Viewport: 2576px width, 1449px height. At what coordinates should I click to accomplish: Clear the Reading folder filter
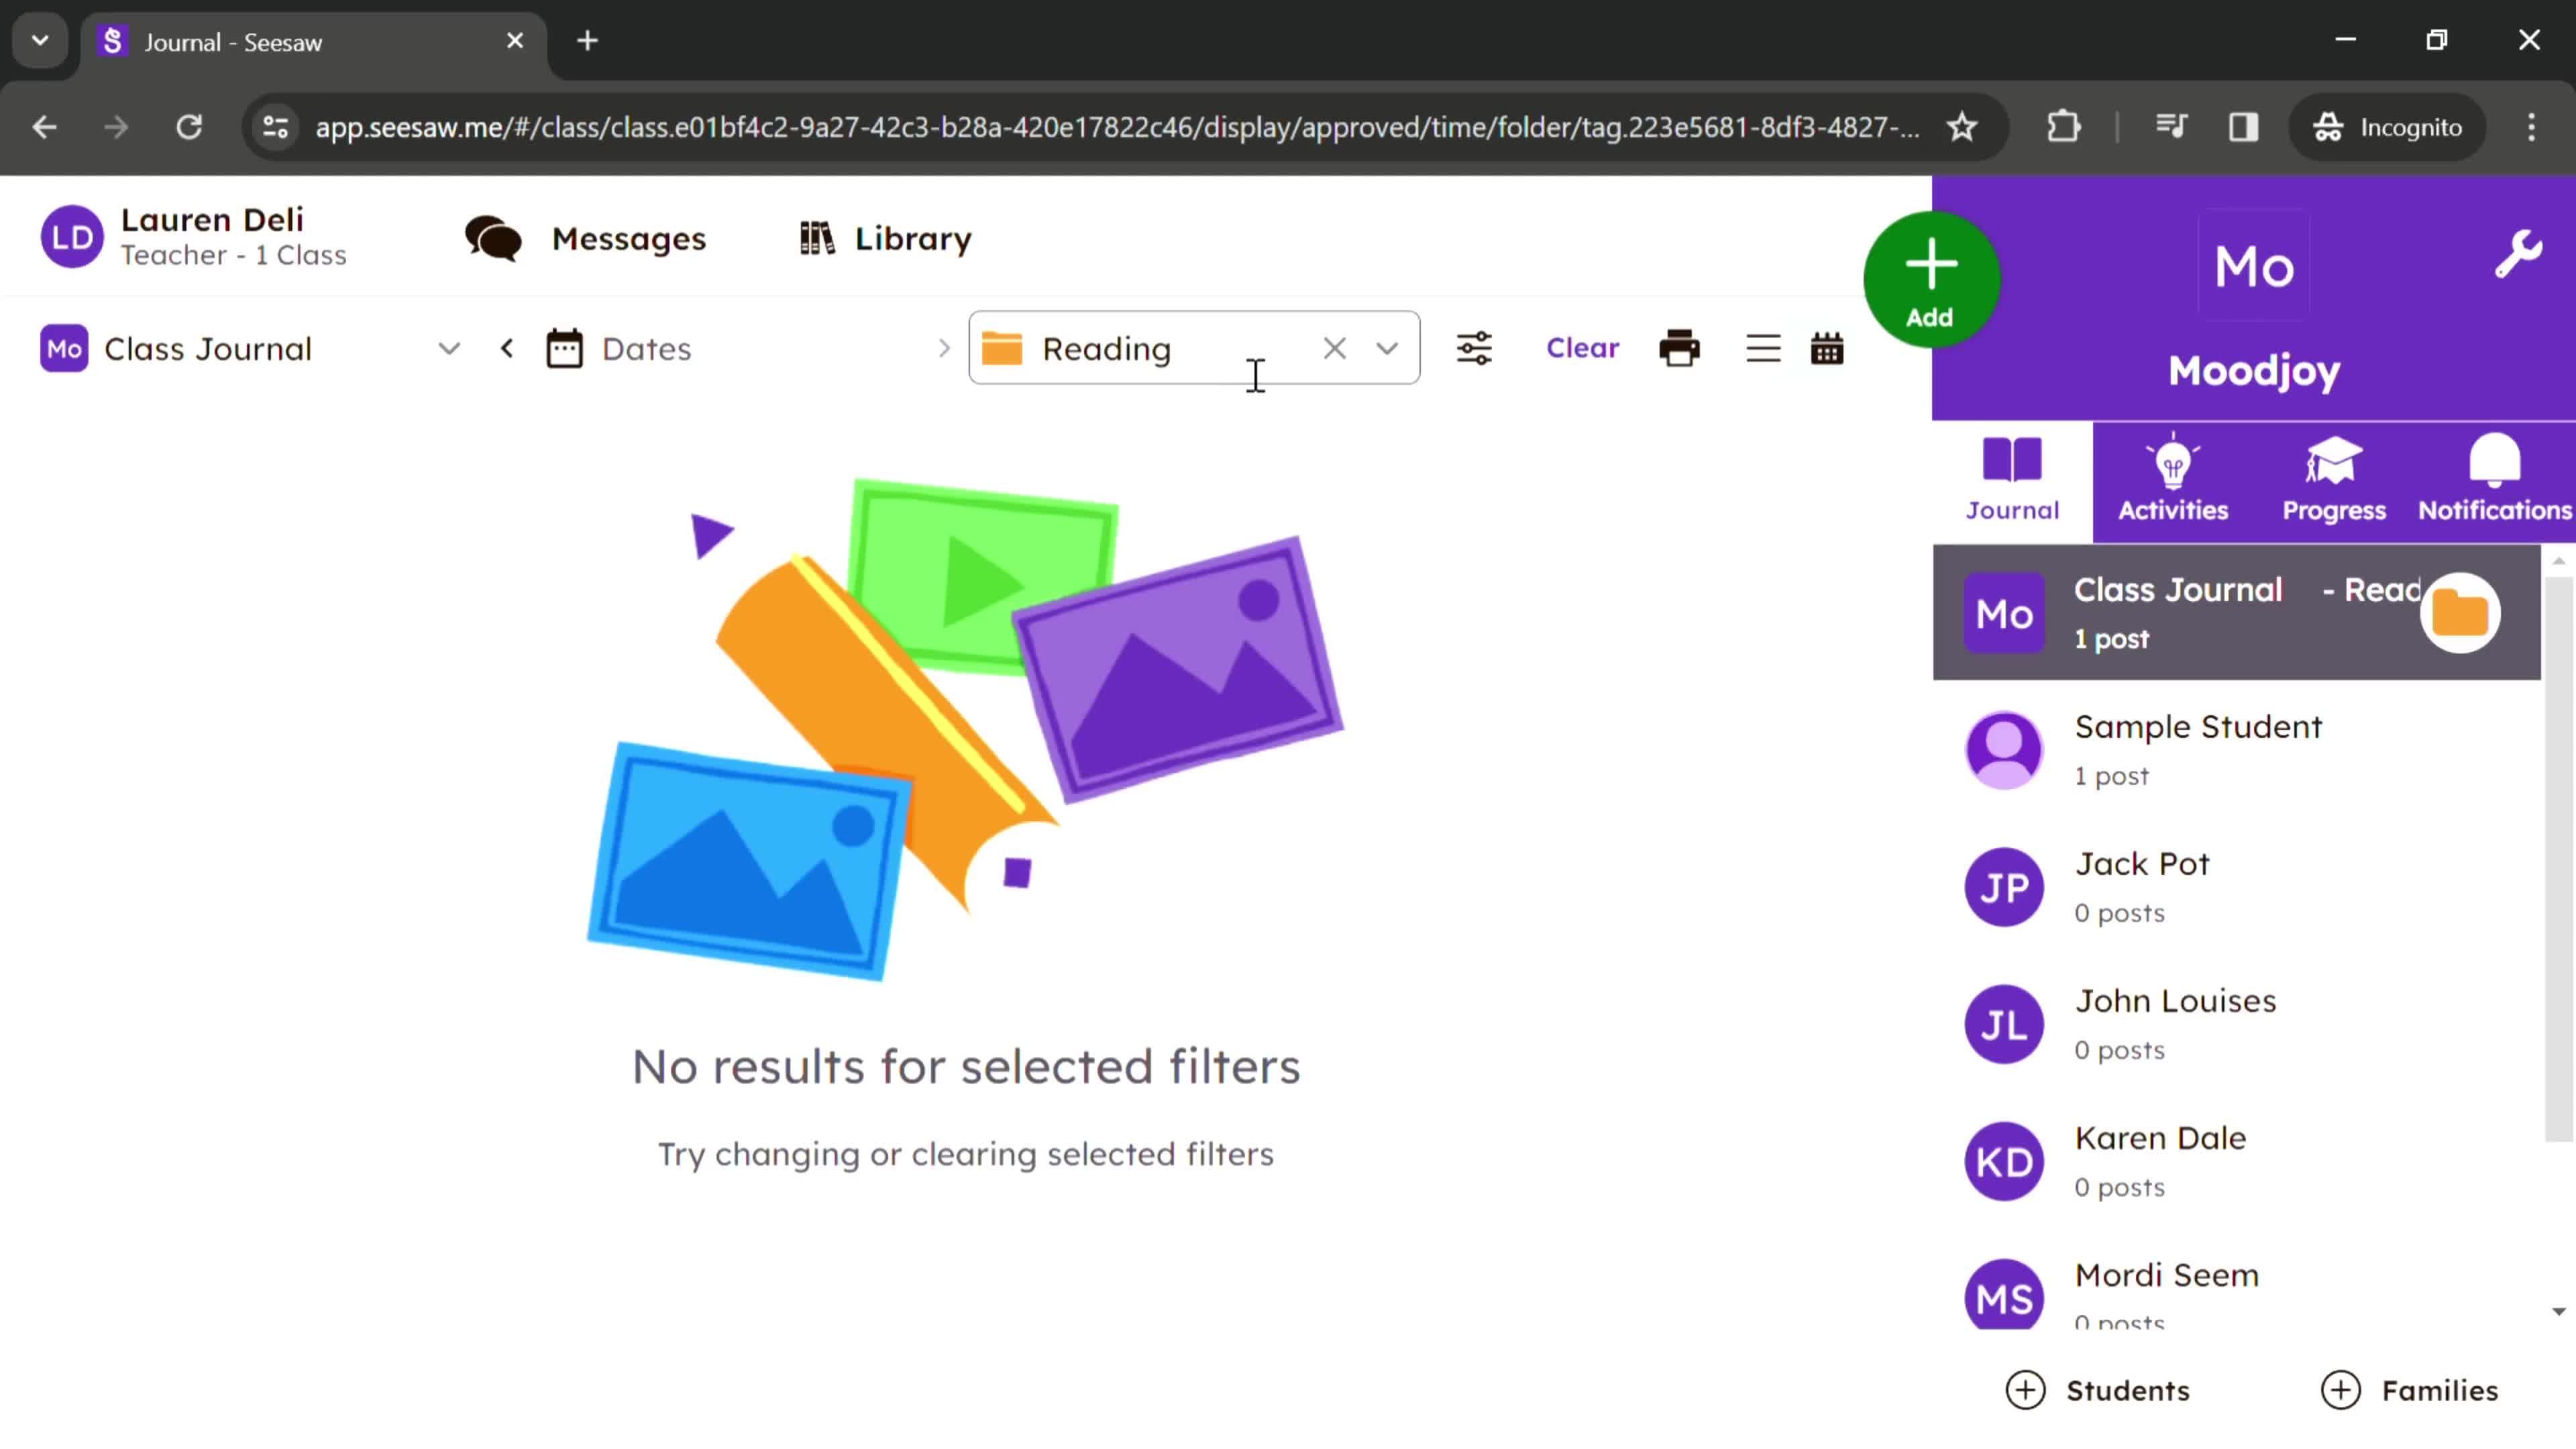(x=1334, y=349)
